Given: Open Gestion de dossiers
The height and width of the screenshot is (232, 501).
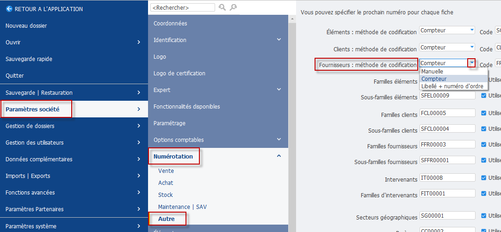Looking at the screenshot, I should tap(74, 126).
